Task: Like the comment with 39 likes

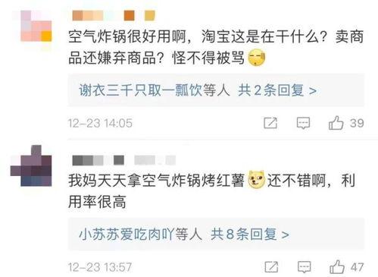Action: 336,123
